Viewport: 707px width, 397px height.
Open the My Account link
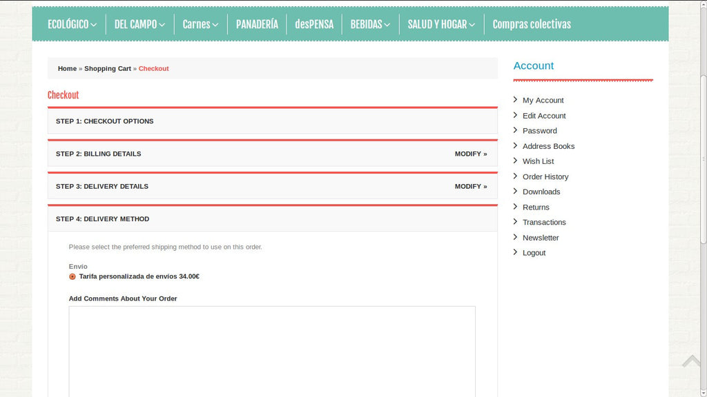[543, 100]
